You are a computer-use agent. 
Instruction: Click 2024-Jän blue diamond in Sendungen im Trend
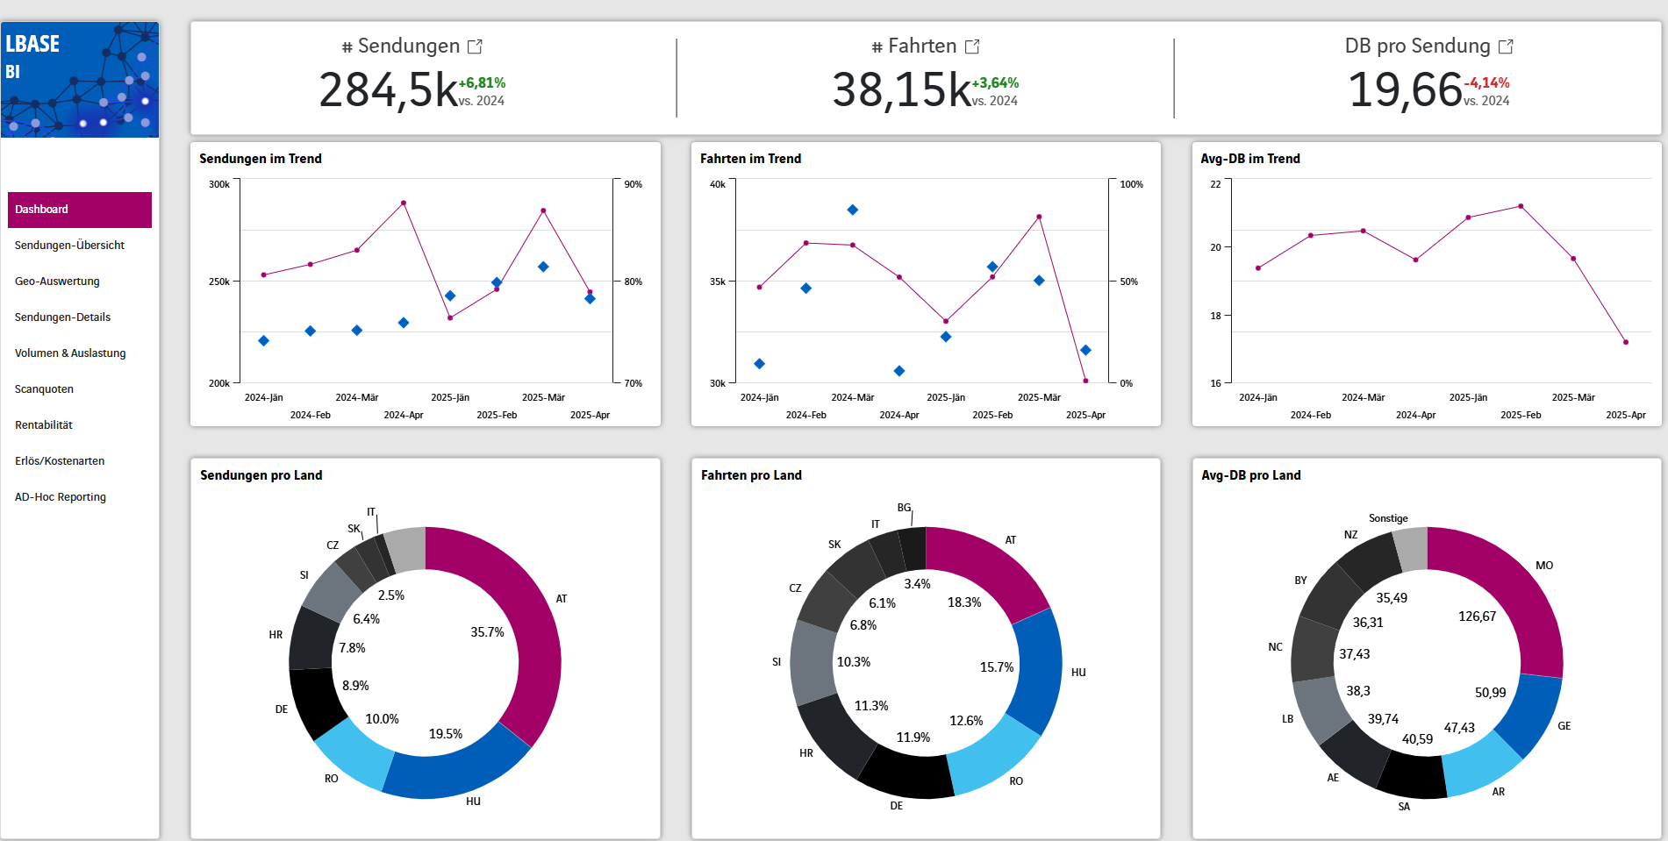[263, 340]
